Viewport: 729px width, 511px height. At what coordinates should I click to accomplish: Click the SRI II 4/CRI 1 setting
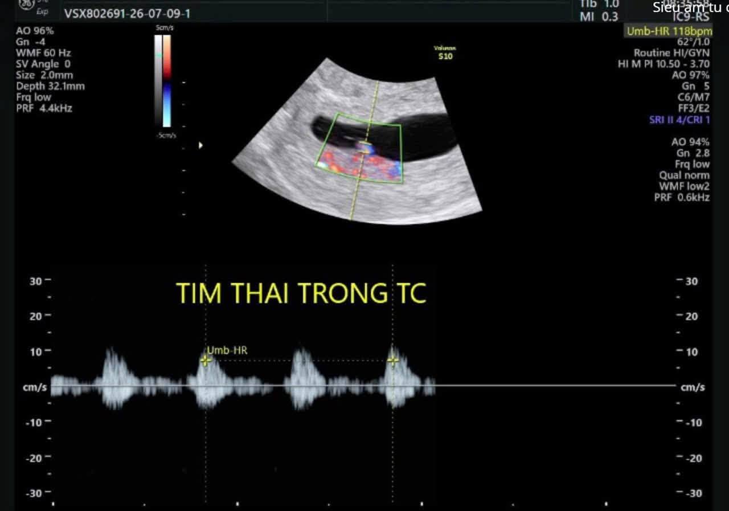[x=679, y=120]
